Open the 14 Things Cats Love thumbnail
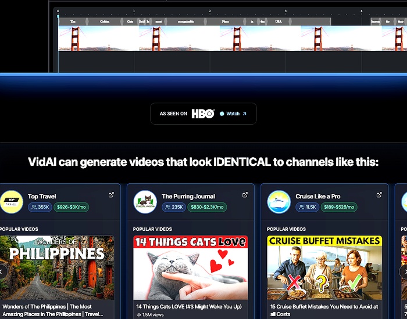Viewport: 407px width, 319px height. click(x=191, y=267)
